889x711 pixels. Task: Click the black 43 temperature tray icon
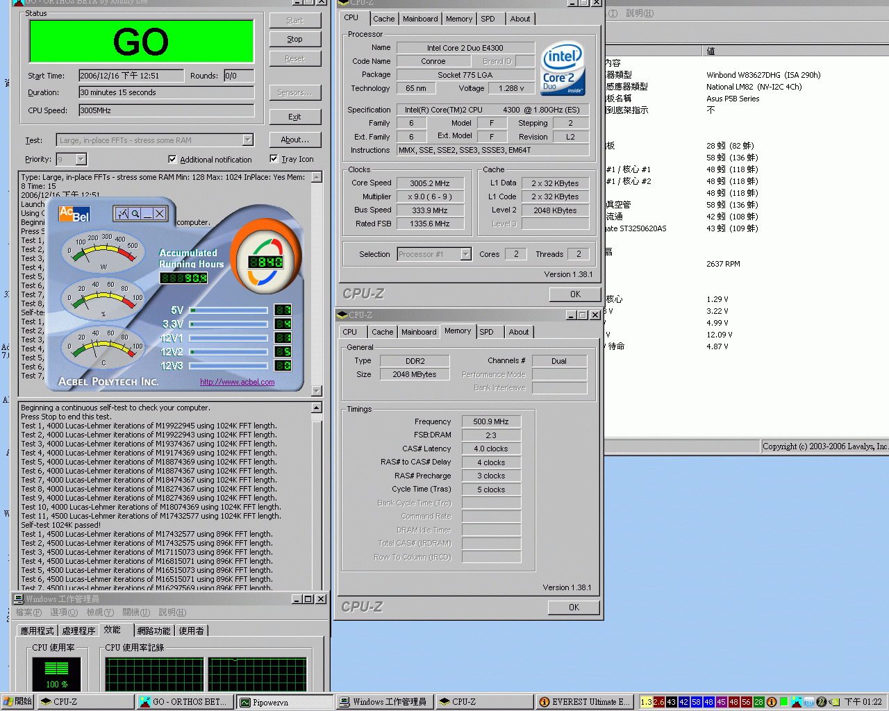click(672, 702)
